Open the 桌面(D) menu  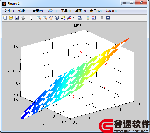point(81,11)
